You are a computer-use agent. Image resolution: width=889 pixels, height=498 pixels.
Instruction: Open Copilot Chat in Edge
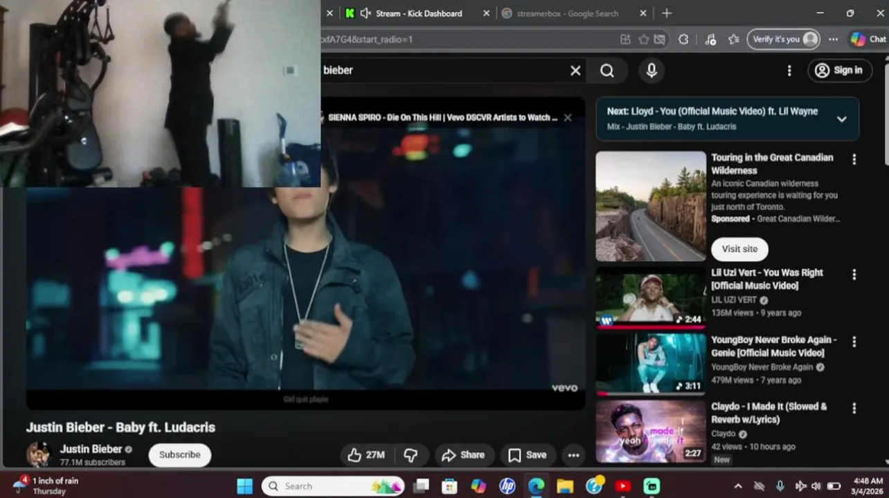tap(868, 39)
